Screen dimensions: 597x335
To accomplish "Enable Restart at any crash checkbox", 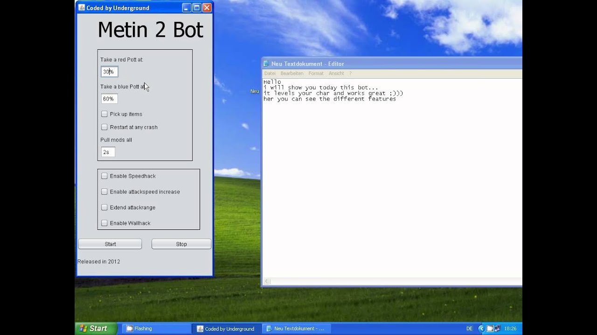I will pos(104,127).
